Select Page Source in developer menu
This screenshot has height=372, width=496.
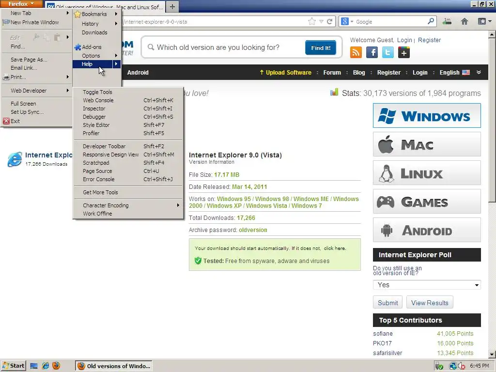pos(128,171)
